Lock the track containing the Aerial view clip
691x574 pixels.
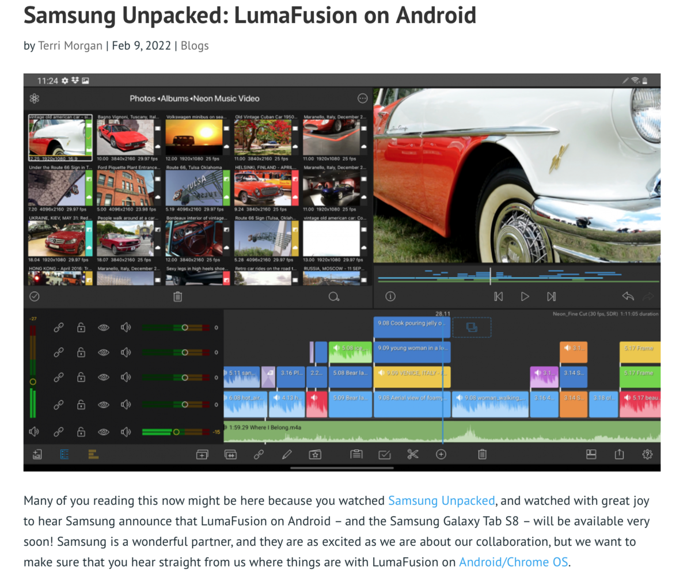pyautogui.click(x=81, y=405)
